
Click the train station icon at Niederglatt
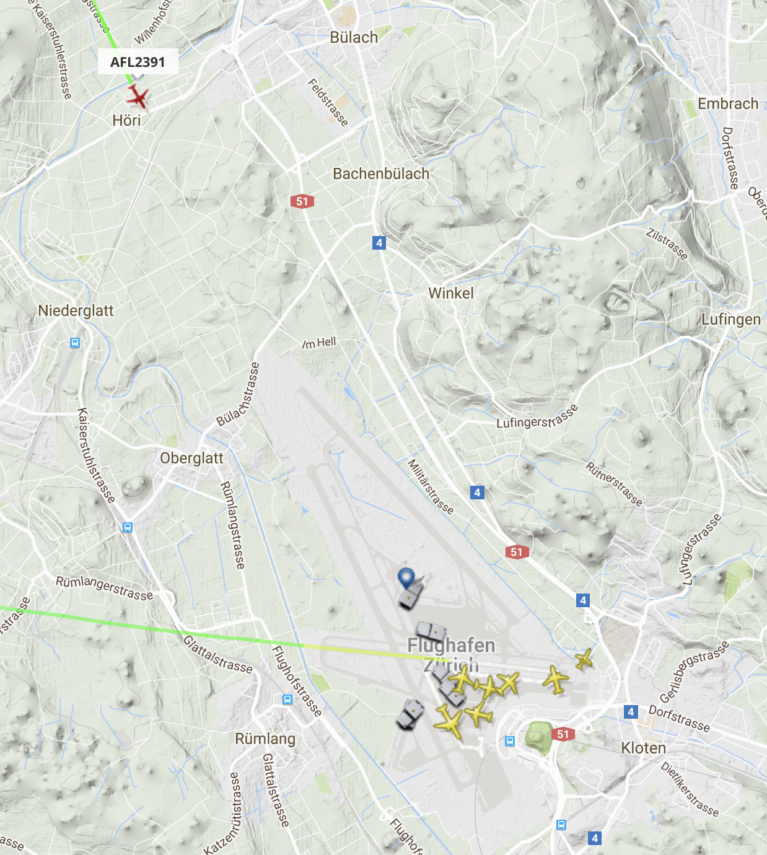(75, 343)
